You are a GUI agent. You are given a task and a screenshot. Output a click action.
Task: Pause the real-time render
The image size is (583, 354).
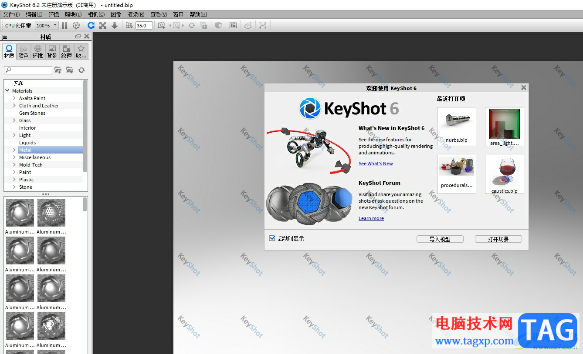(64, 26)
